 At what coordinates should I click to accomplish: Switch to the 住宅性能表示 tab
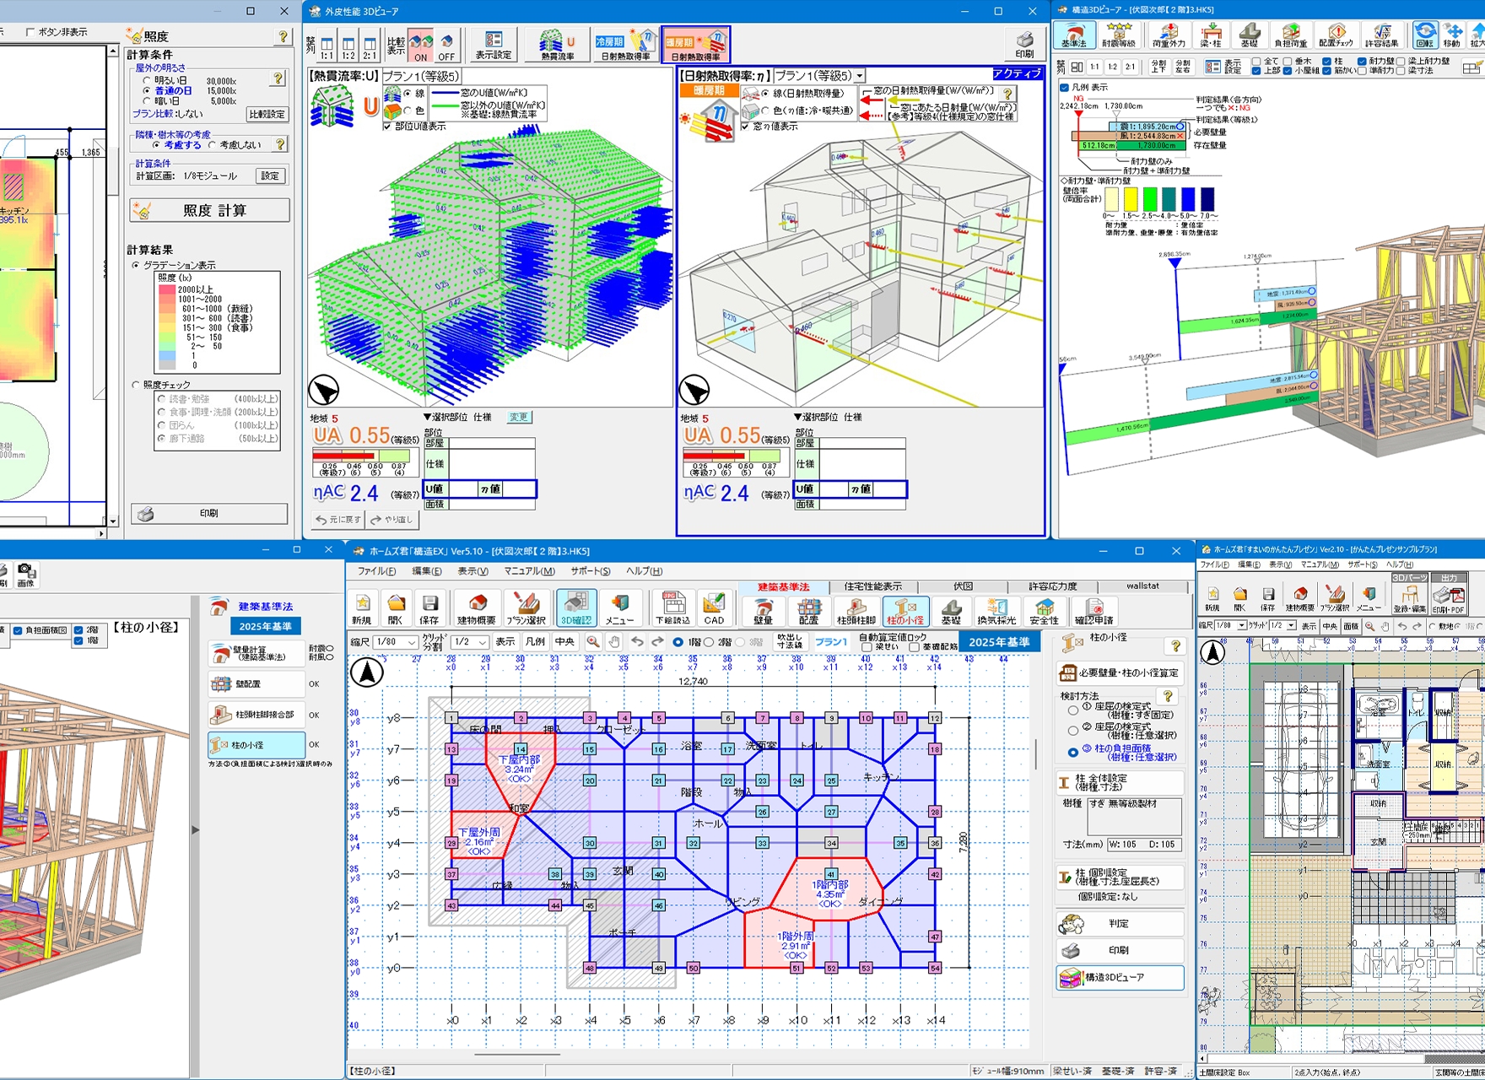click(x=872, y=586)
